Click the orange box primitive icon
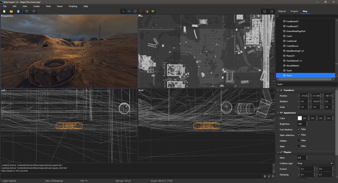 point(147,11)
